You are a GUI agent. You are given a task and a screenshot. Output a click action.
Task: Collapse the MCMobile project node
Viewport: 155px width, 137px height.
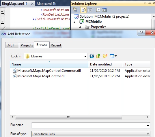pyautogui.click(x=75, y=22)
